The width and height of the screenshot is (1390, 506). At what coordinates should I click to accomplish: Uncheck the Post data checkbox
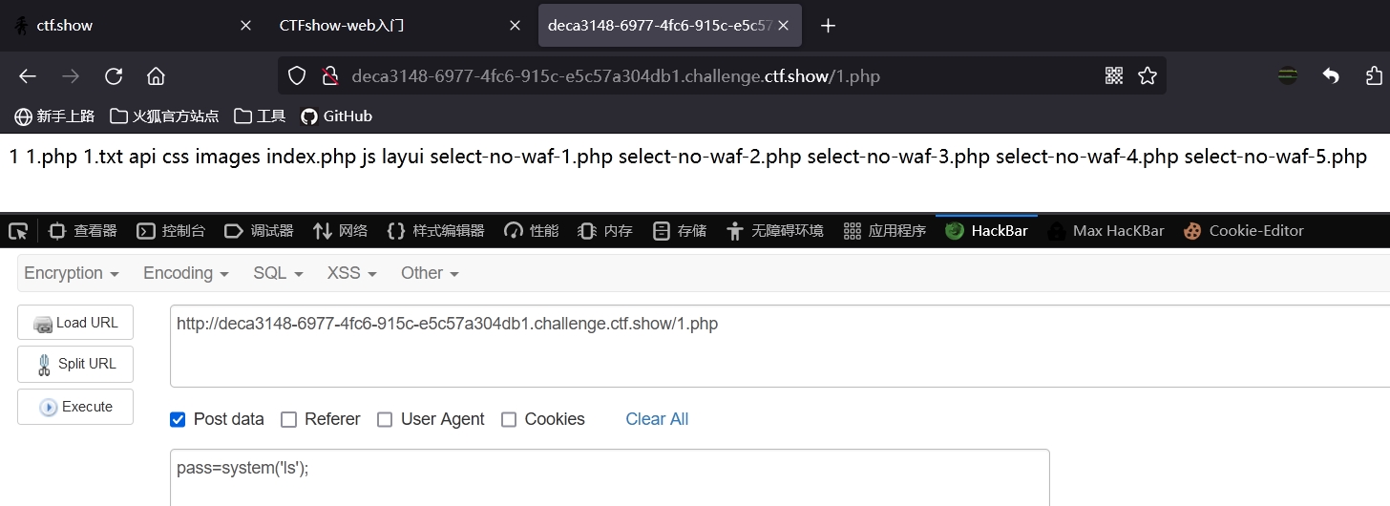178,419
